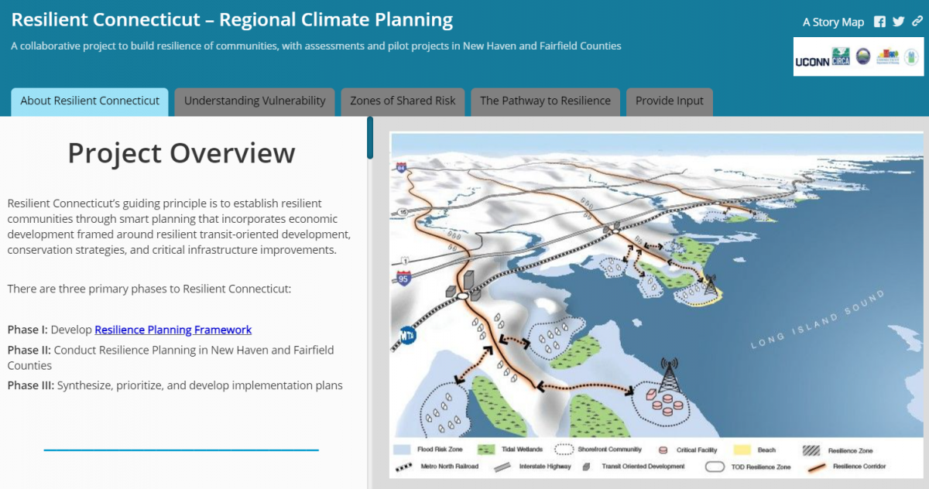Click the Long Island Sound map label
Viewport: 929px width, 489px height.
pyautogui.click(x=817, y=320)
